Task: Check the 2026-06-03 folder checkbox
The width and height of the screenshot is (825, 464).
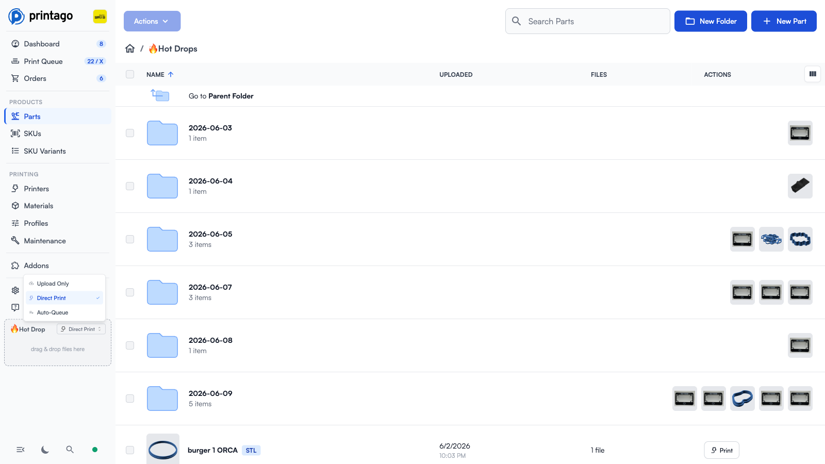Action: 130,133
